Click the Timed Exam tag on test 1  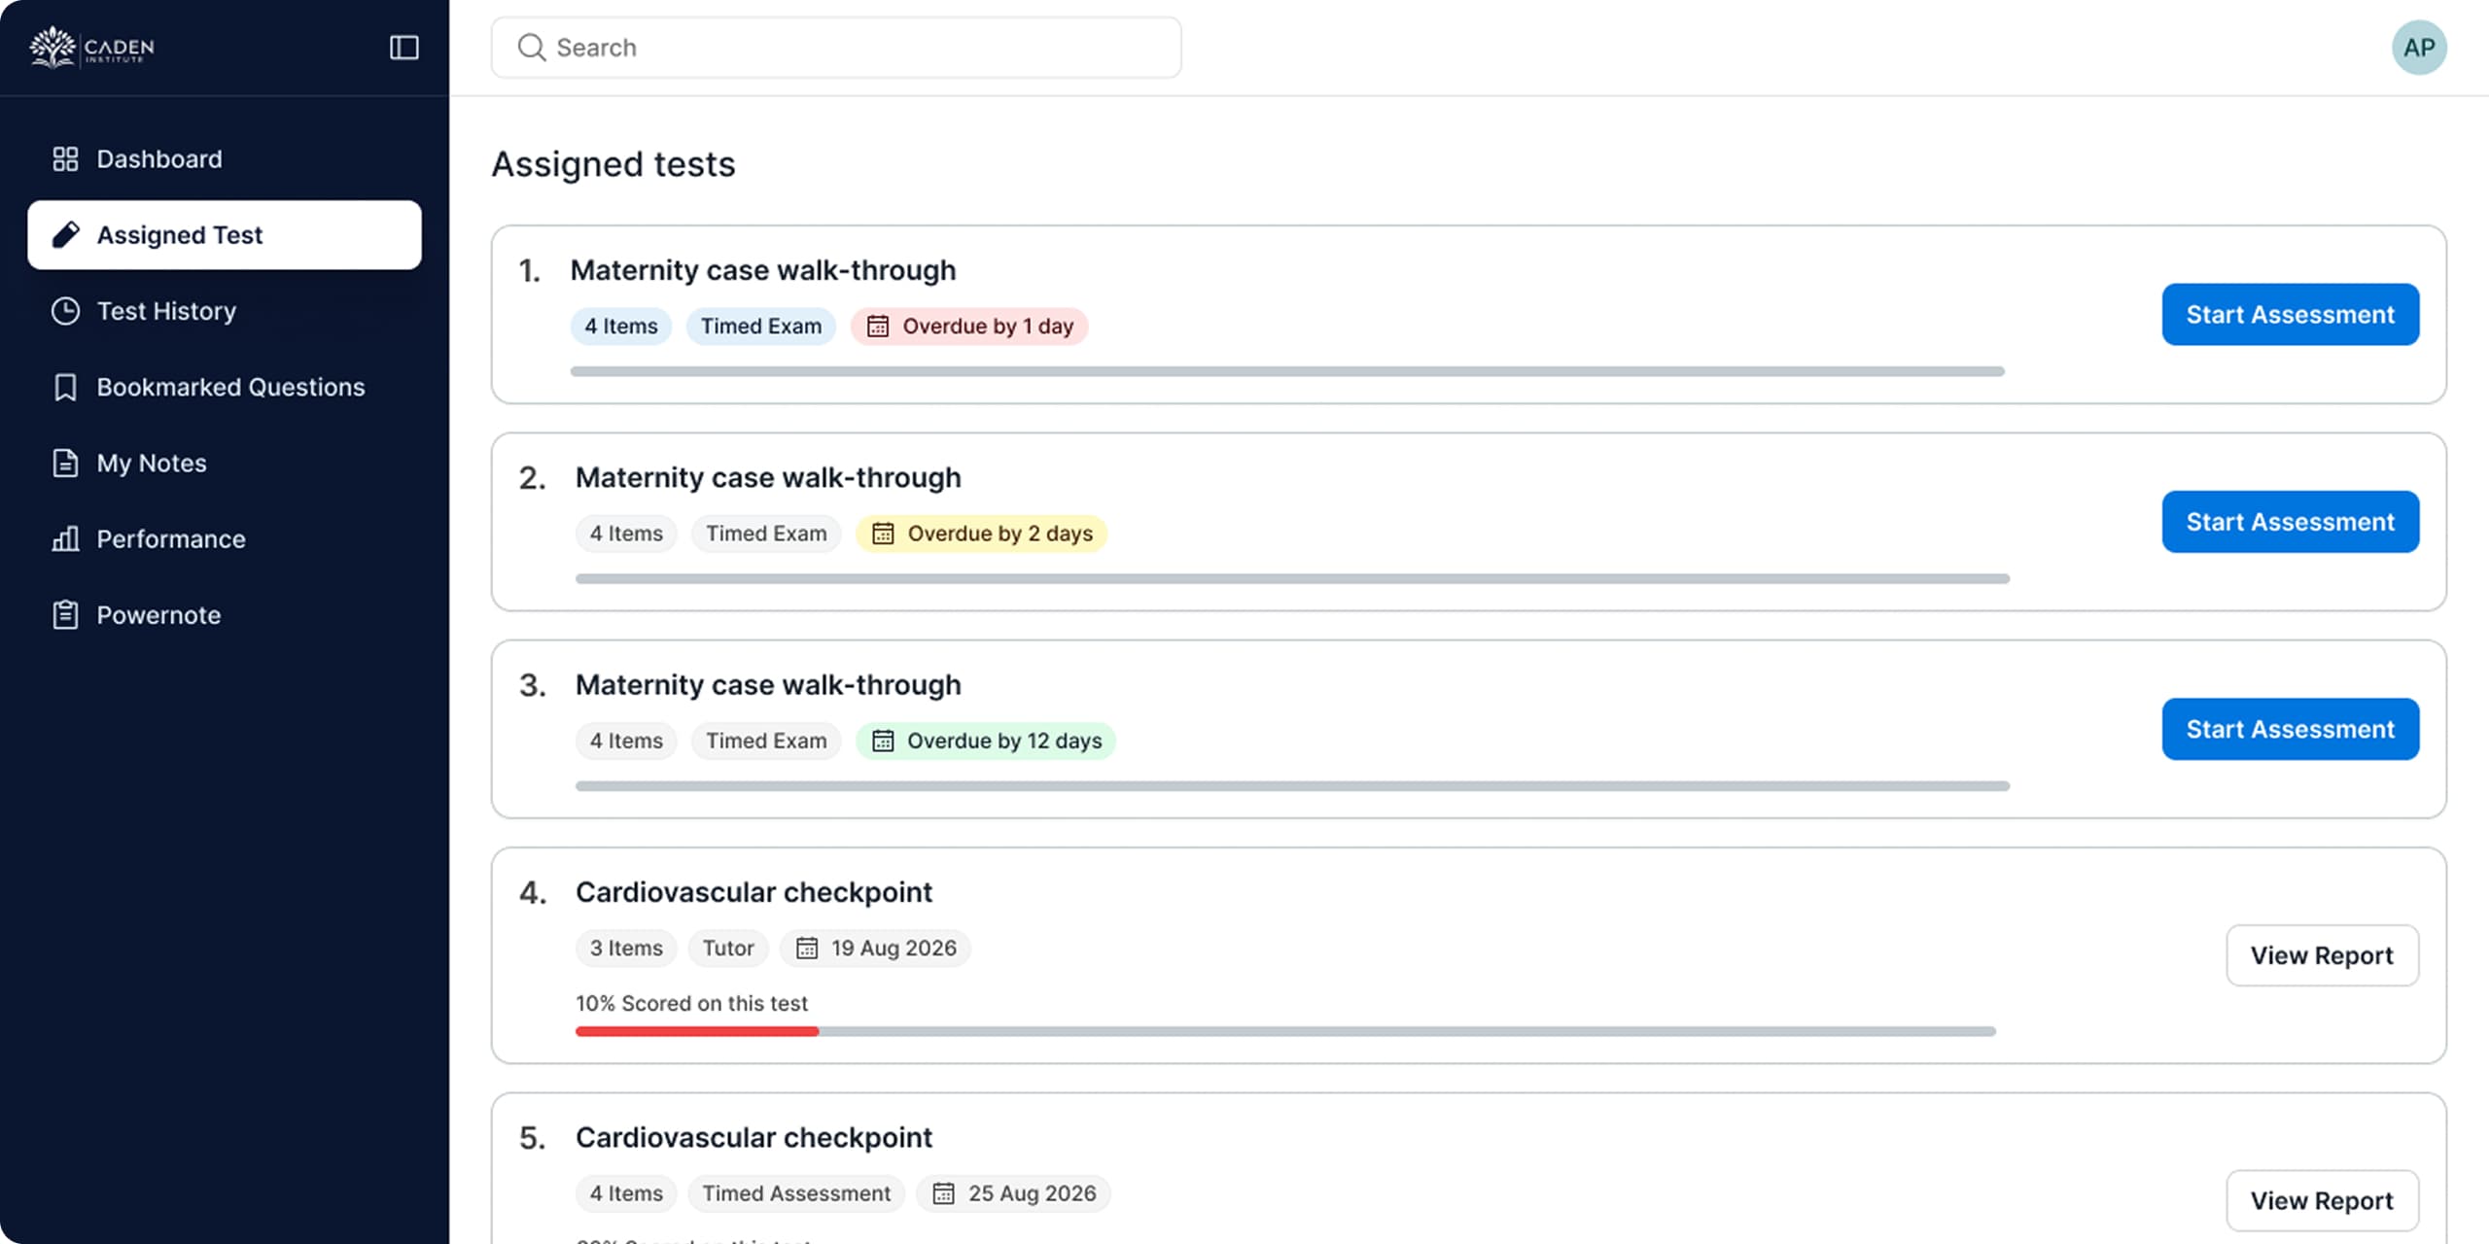coord(761,326)
